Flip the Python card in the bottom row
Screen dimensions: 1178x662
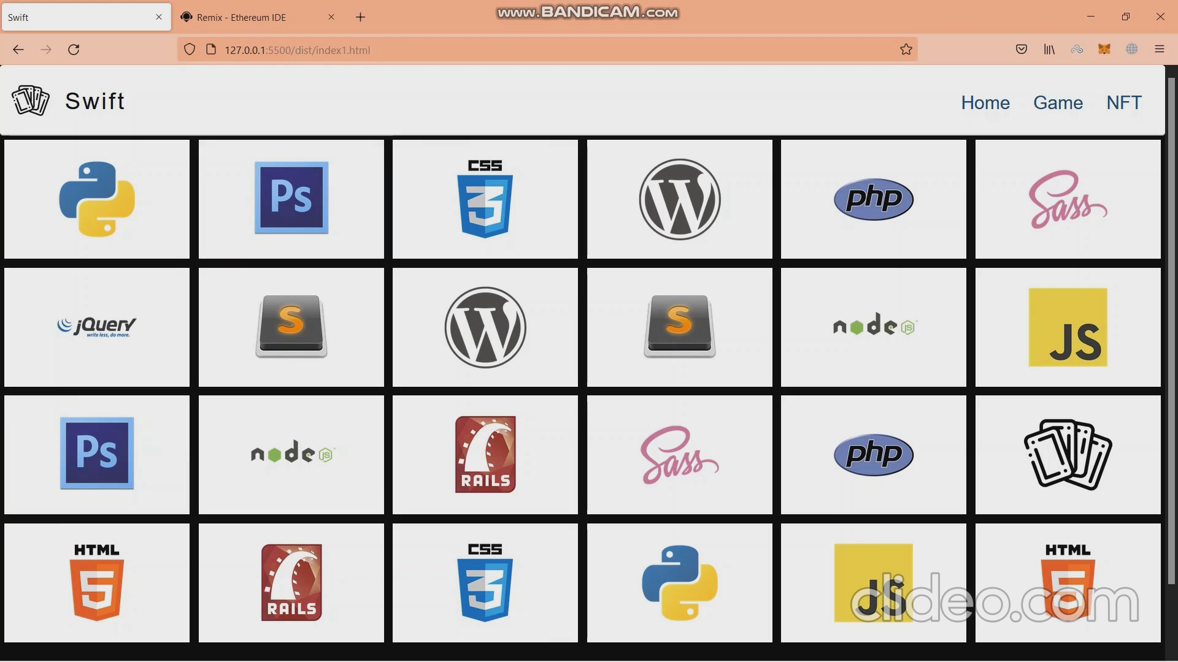[x=680, y=583]
